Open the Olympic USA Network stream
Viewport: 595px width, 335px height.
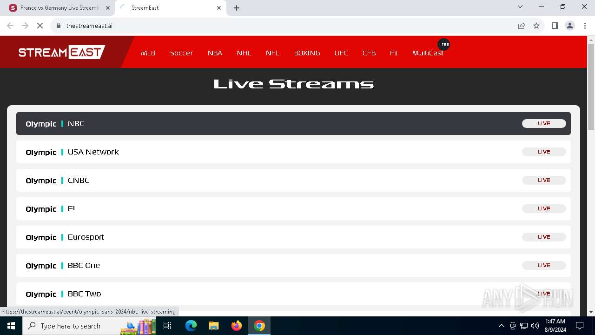[293, 152]
